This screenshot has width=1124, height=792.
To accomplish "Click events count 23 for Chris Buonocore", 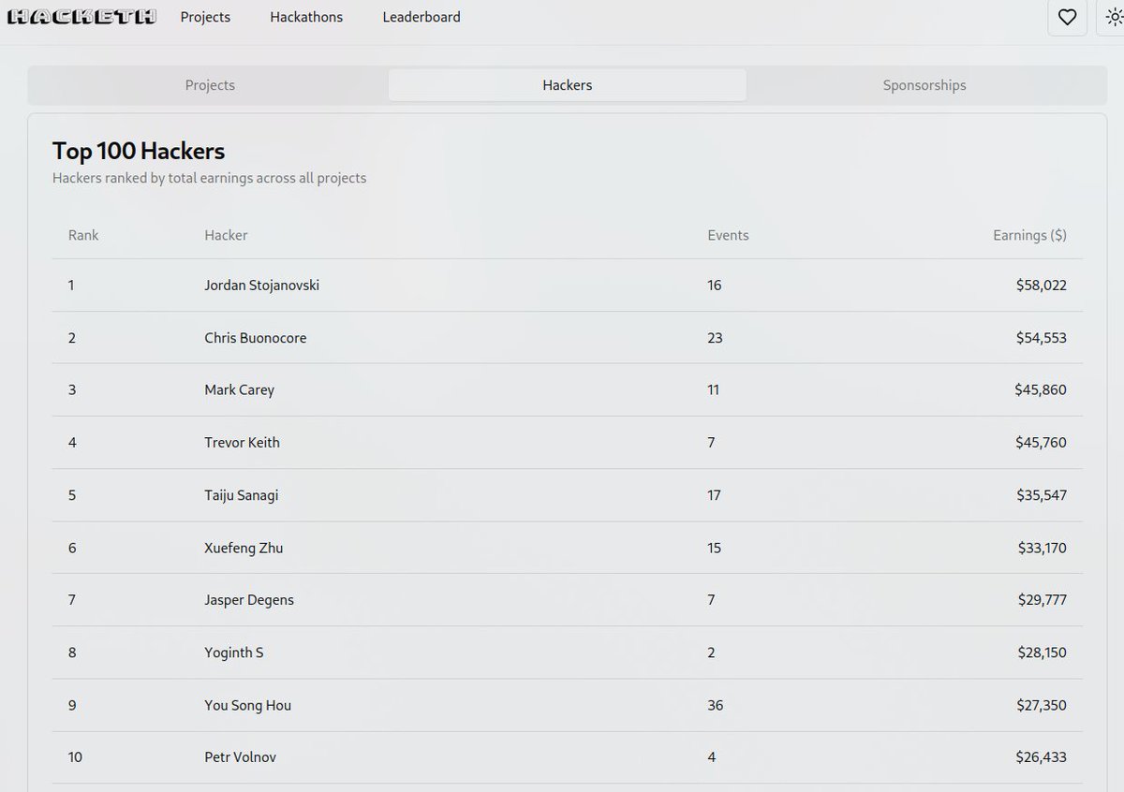I will tap(715, 338).
